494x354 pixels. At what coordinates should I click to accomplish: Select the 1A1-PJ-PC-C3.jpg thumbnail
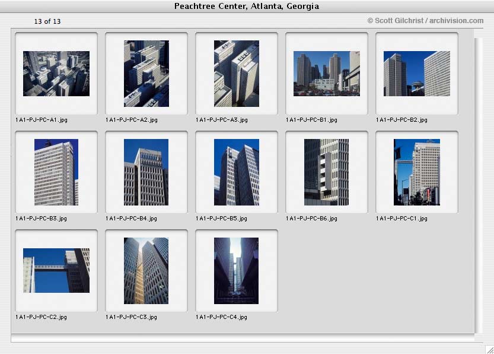[x=146, y=271]
